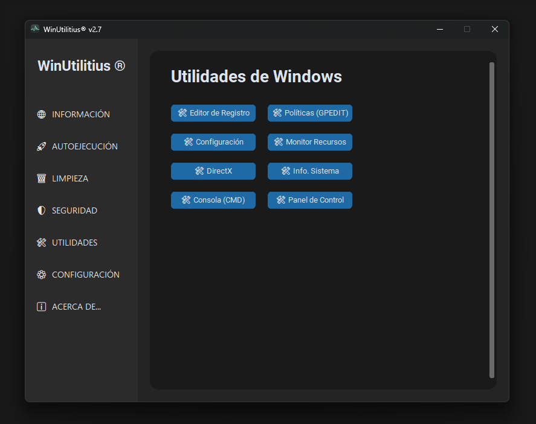Click the tools icon beside UTILIDADES

click(41, 243)
